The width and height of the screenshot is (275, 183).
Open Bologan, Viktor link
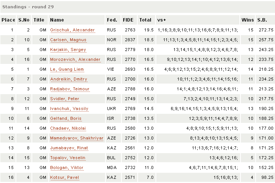[x=67, y=168]
